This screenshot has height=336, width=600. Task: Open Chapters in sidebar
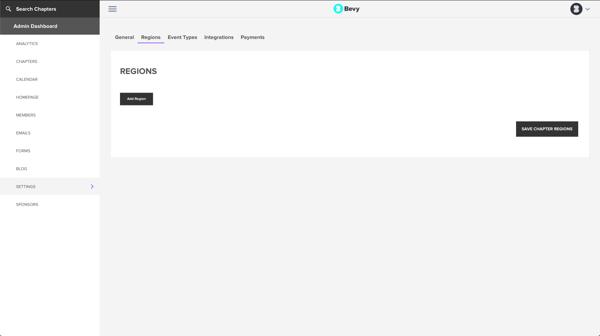coord(50,61)
